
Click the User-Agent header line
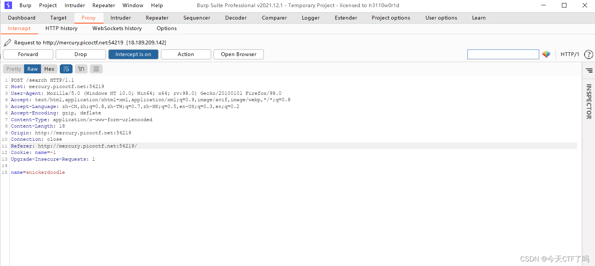146,93
